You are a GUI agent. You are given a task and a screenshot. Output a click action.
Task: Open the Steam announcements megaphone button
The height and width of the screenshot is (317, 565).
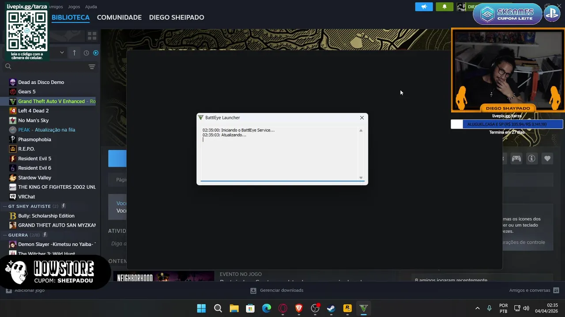[x=424, y=7]
